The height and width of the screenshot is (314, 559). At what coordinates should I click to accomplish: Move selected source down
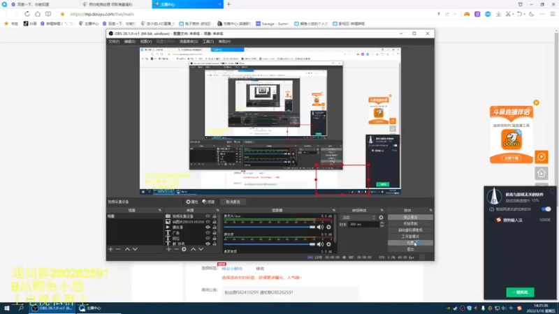coord(201,249)
